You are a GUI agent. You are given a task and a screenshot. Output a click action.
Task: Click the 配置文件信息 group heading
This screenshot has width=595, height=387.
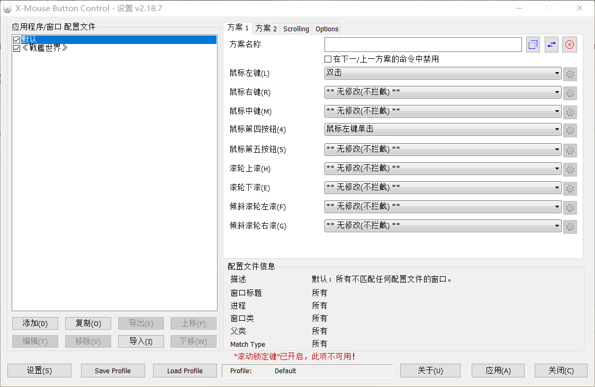pyautogui.click(x=251, y=267)
